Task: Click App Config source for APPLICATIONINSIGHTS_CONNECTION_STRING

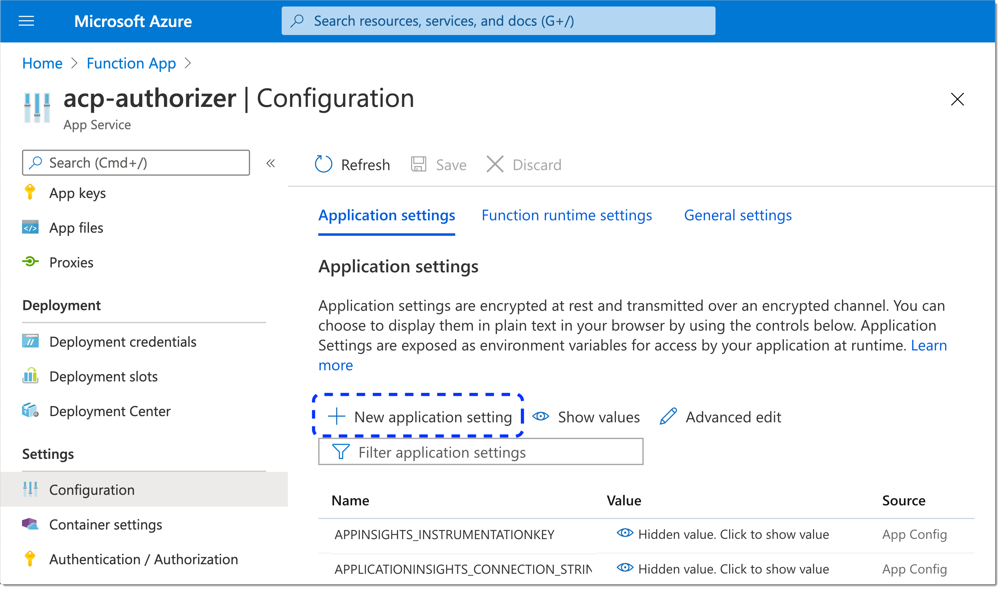Action: point(915,570)
